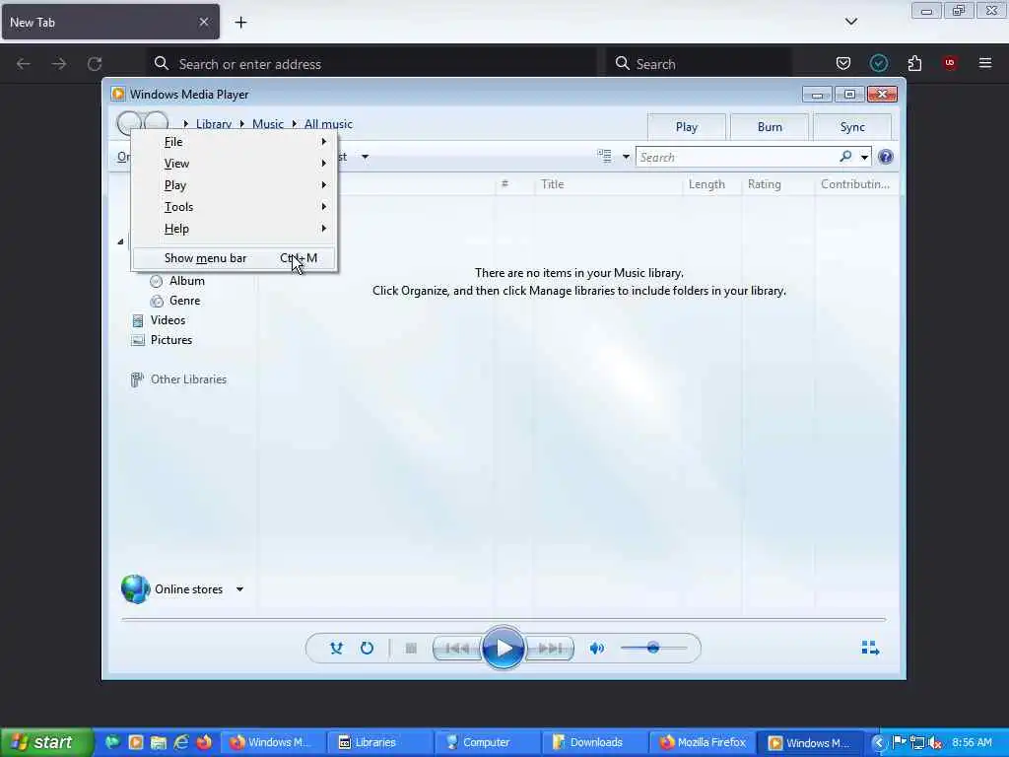This screenshot has width=1009, height=757.
Task: Click the Firefox reload button
Action: 95,64
